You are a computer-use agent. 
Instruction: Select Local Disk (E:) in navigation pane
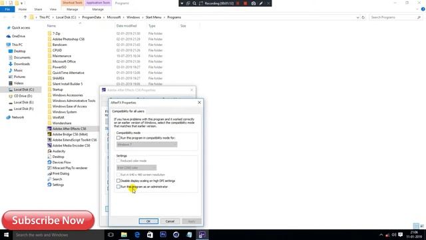(23, 102)
